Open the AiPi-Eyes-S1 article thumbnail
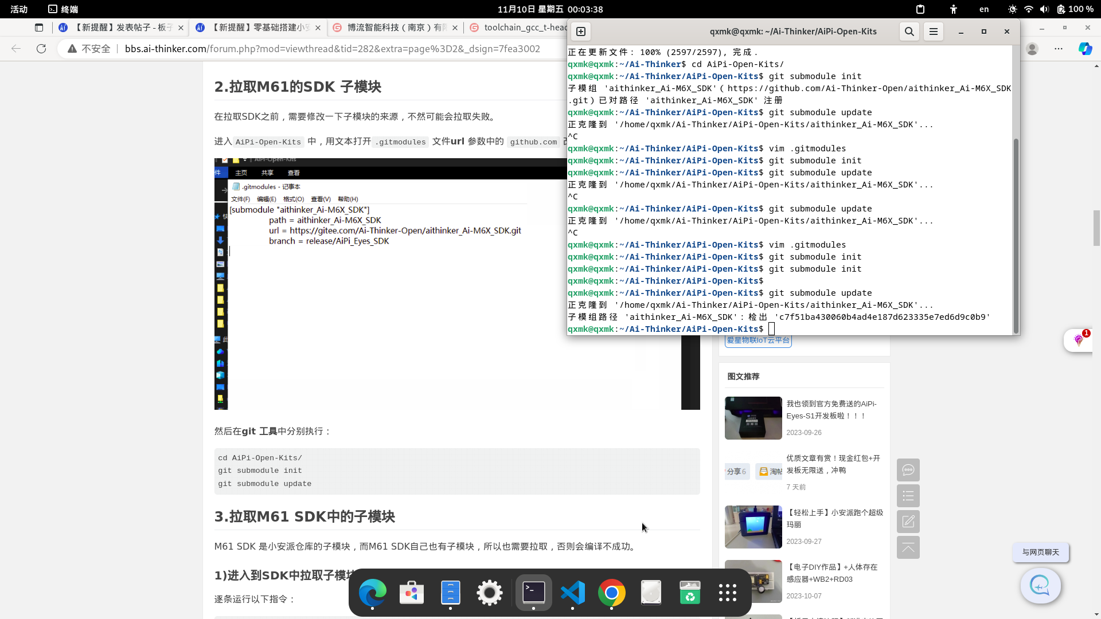The width and height of the screenshot is (1101, 619). (753, 418)
